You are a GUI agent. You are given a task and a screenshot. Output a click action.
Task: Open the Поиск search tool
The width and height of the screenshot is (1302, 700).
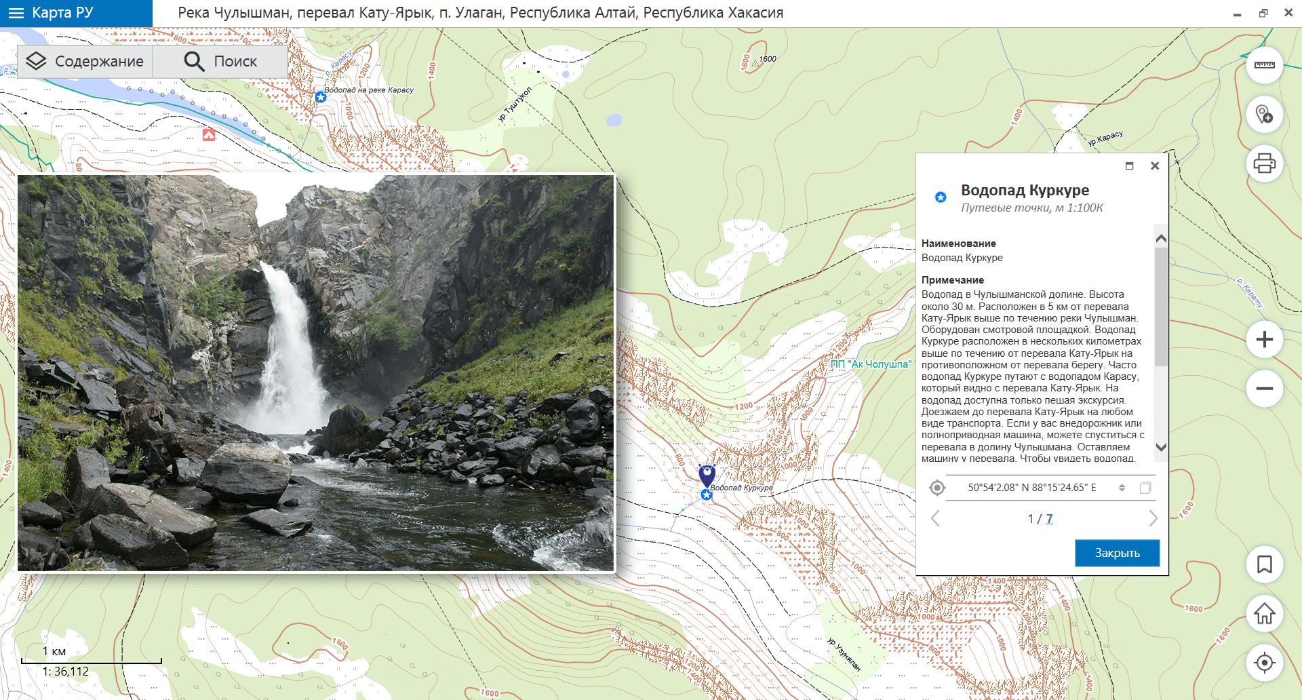click(x=220, y=62)
